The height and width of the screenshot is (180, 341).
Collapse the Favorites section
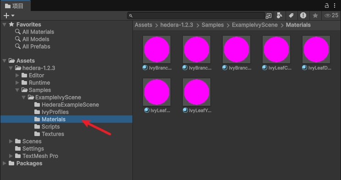click(4, 25)
